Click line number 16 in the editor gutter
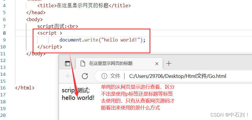Image resolution: width=252 pixels, height=120 pixels. (3, 88)
